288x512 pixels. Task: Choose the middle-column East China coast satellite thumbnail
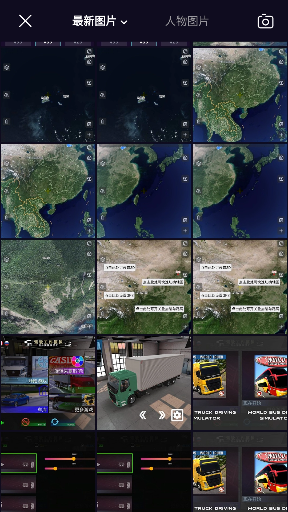[x=144, y=191]
